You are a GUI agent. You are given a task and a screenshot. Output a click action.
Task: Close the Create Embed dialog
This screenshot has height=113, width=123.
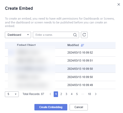119,4
